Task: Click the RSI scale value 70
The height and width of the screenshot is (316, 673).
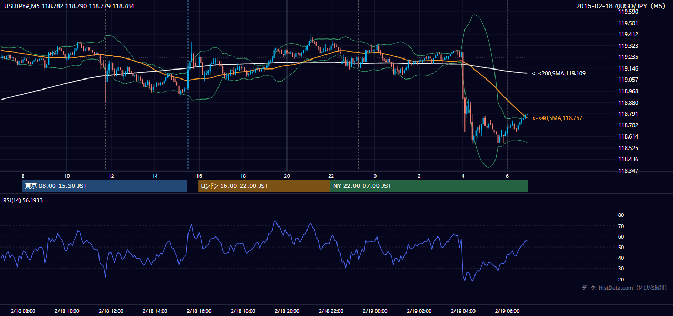Action: click(621, 226)
